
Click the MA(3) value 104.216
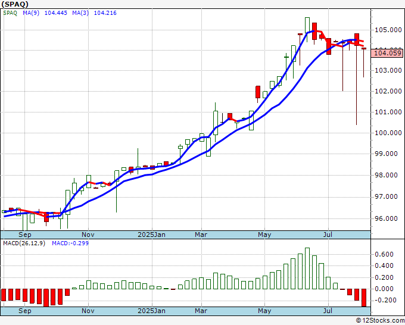[x=105, y=13]
